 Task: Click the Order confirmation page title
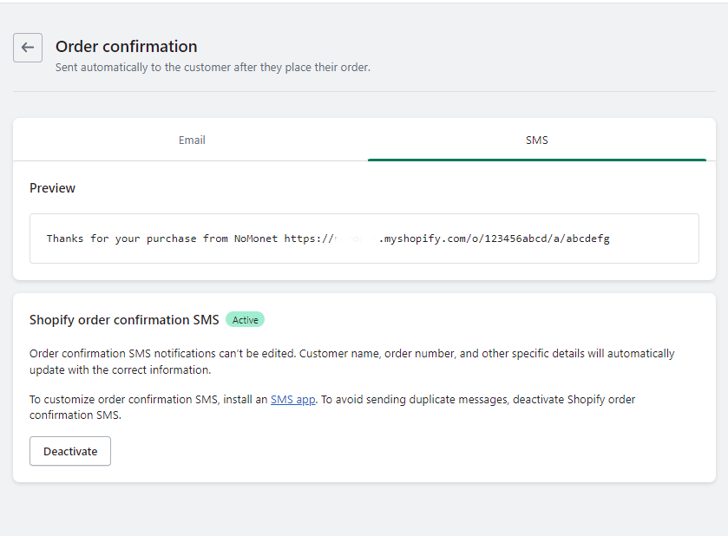[x=126, y=47]
